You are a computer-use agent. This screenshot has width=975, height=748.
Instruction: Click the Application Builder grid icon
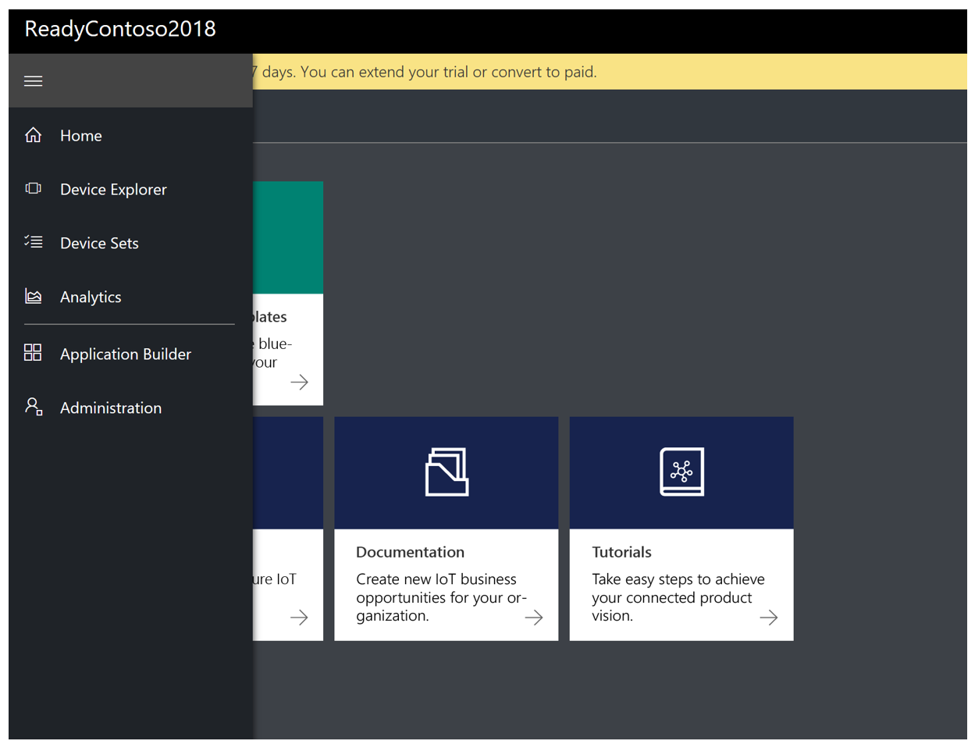[x=33, y=352]
